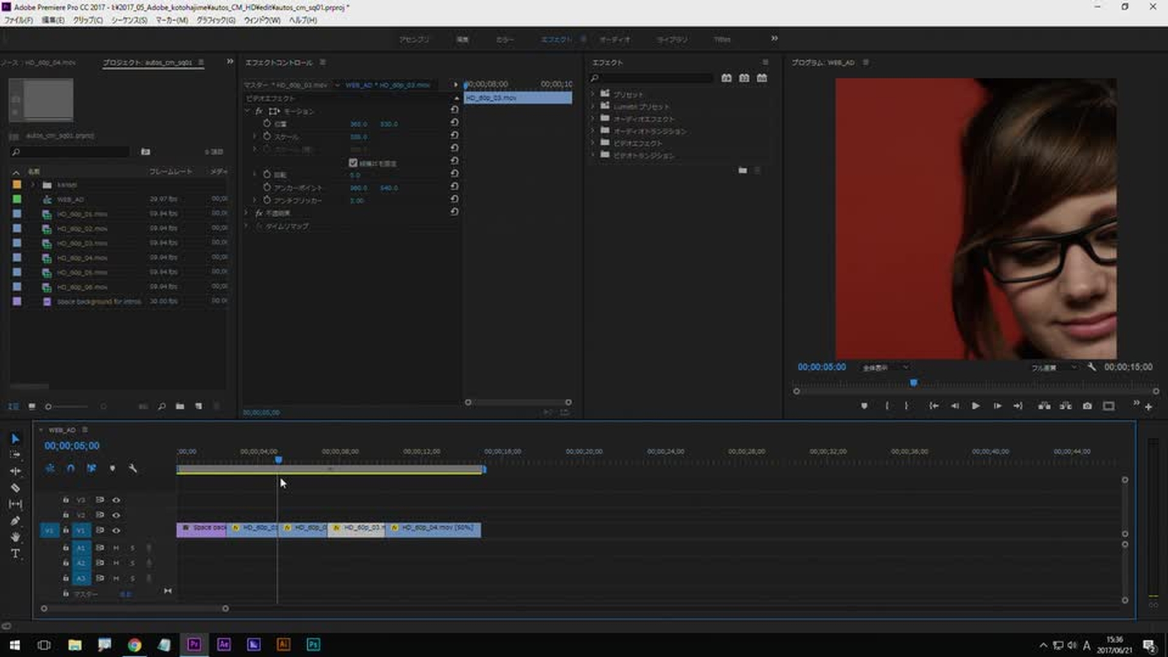
Task: Add a marker in the timeline header
Action: coord(112,468)
